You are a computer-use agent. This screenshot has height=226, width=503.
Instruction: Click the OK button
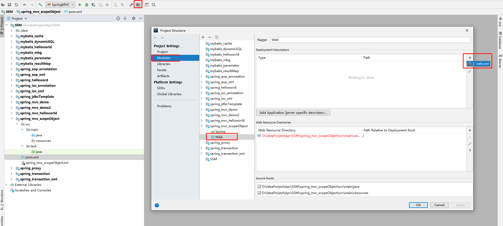(418, 205)
